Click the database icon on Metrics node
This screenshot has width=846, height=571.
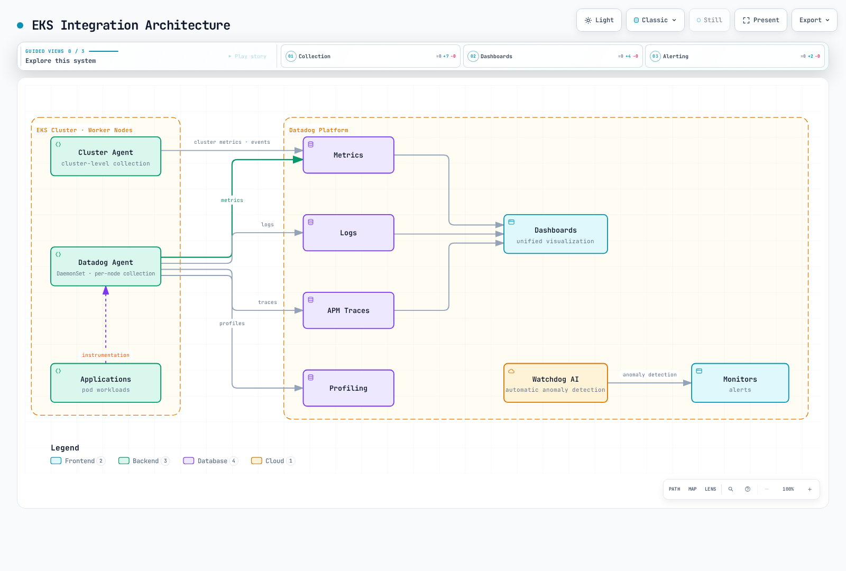[x=311, y=144]
